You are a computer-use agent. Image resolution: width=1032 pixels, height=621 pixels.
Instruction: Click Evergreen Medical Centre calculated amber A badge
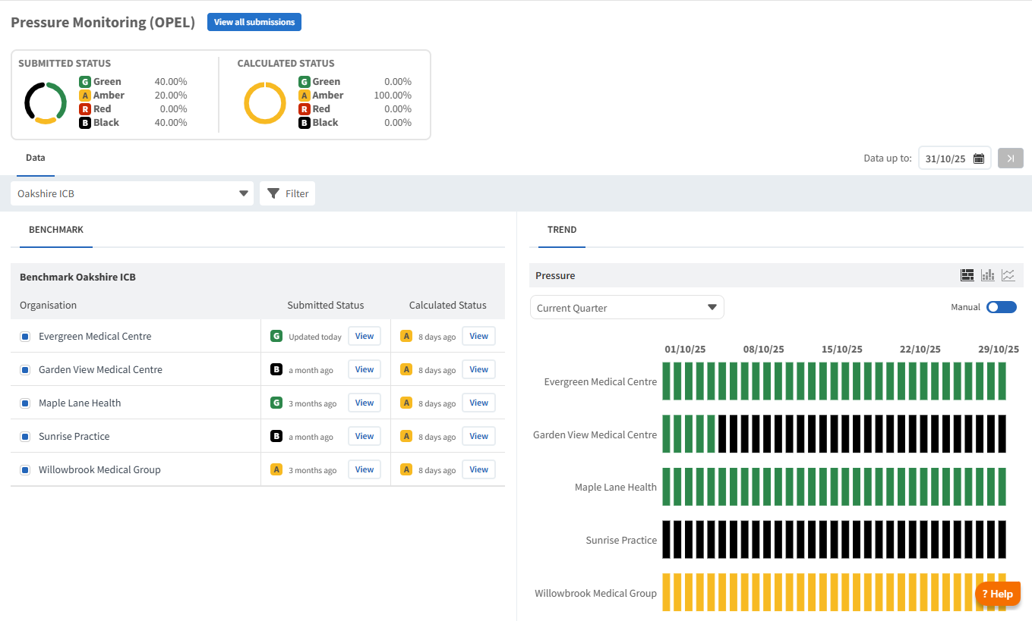(x=406, y=336)
